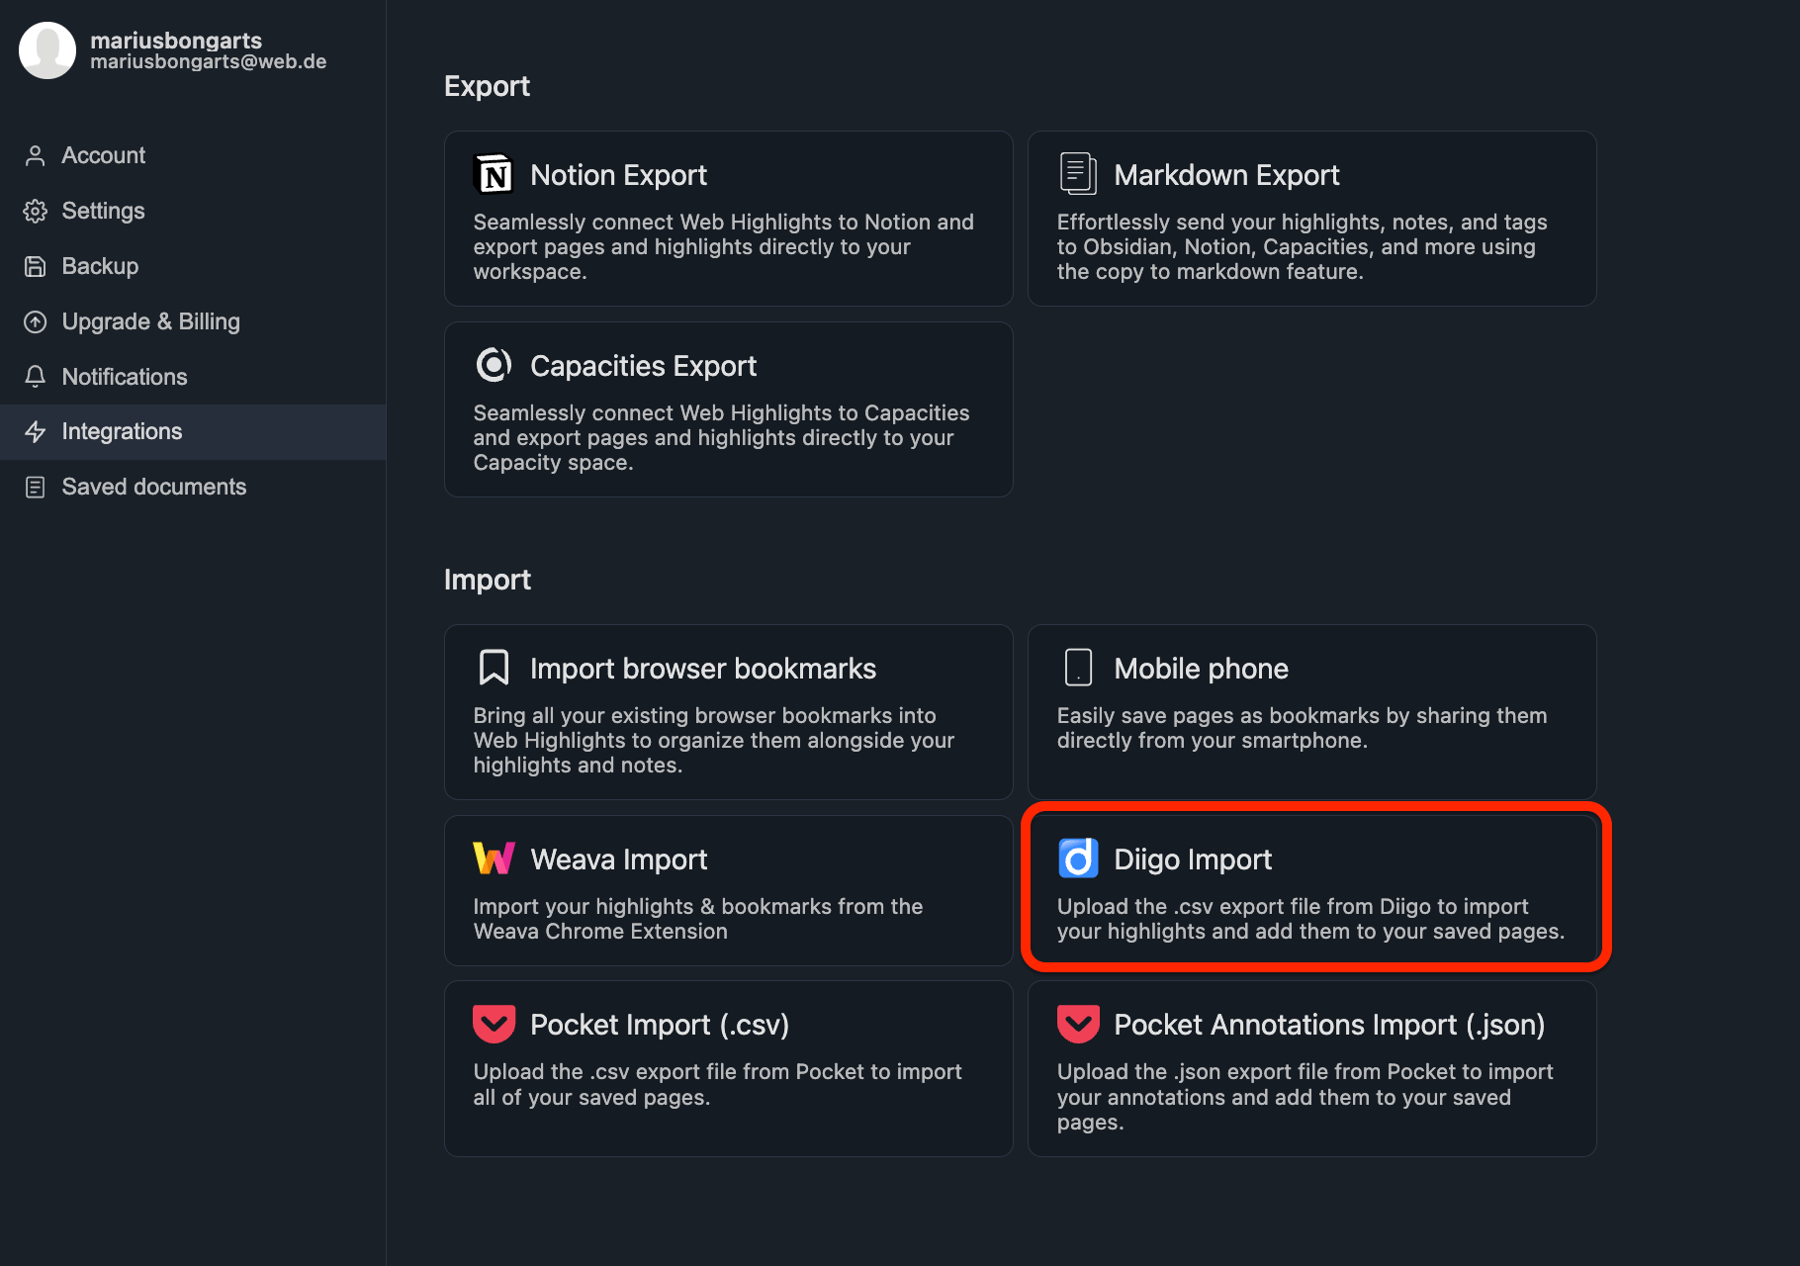The height and width of the screenshot is (1266, 1800).
Task: Click the Markdown Export icon
Action: click(x=1078, y=174)
